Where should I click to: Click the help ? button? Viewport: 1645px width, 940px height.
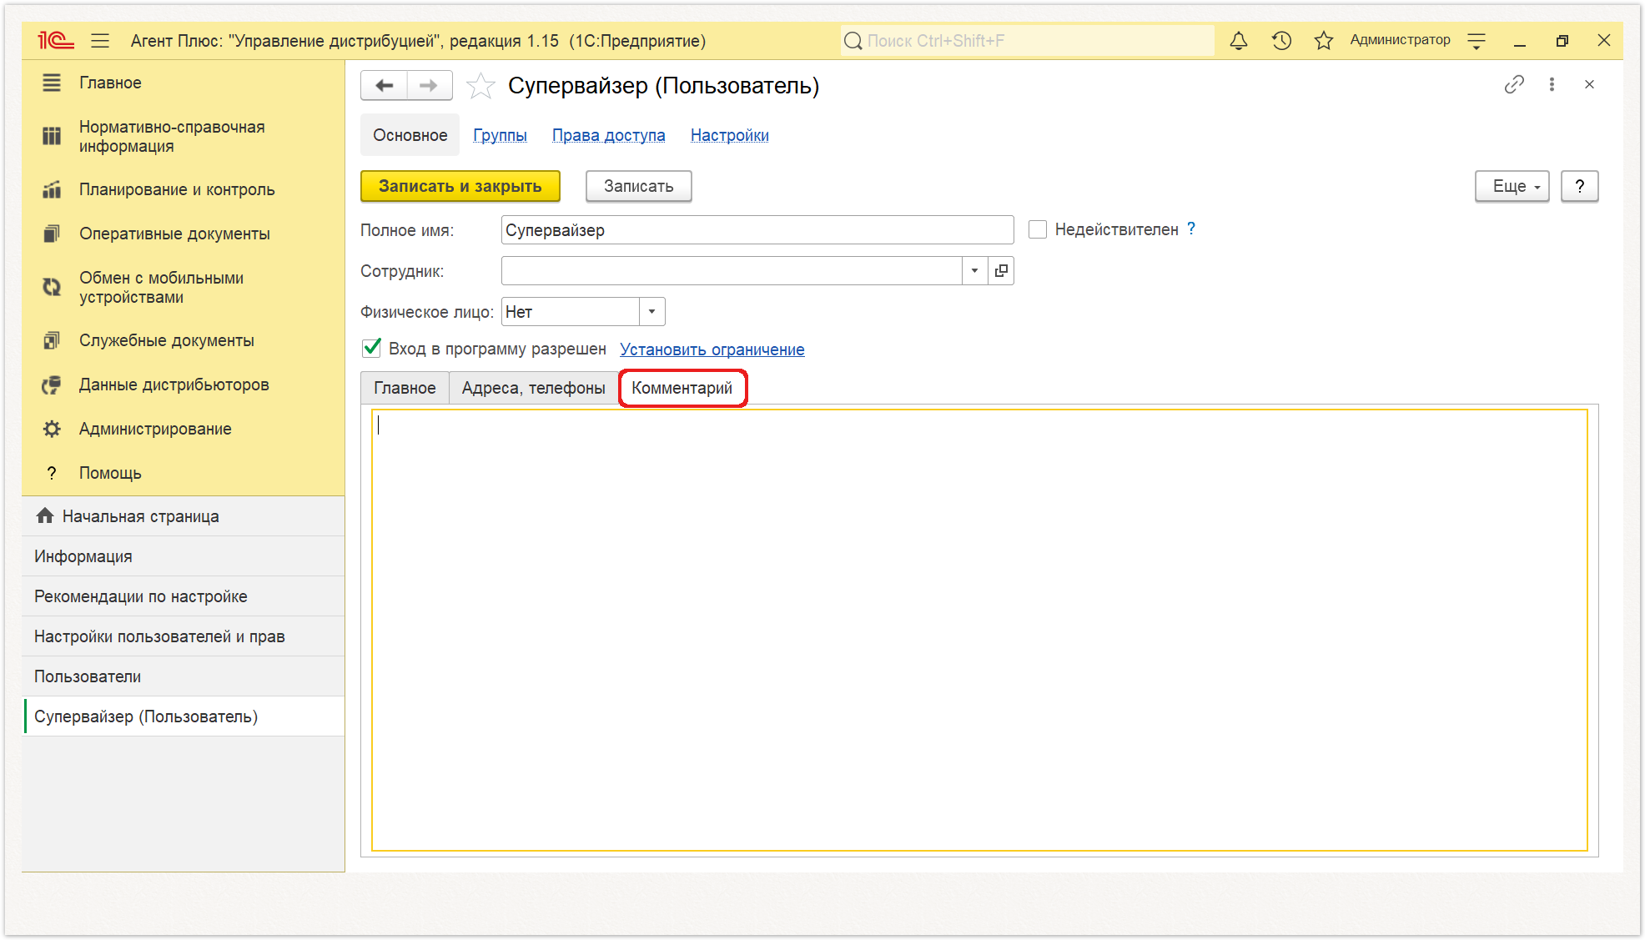pyautogui.click(x=1580, y=186)
